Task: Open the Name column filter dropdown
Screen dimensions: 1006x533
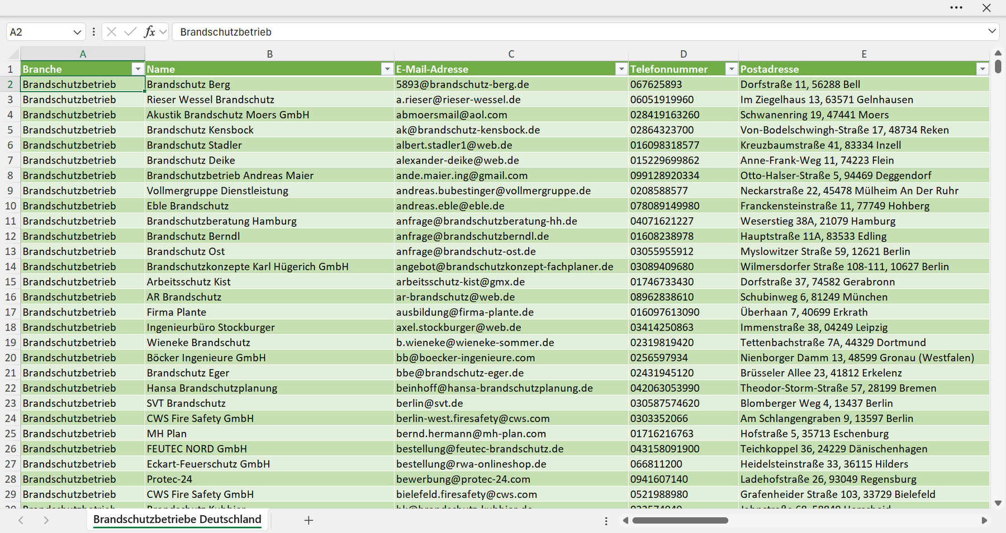Action: [x=387, y=69]
